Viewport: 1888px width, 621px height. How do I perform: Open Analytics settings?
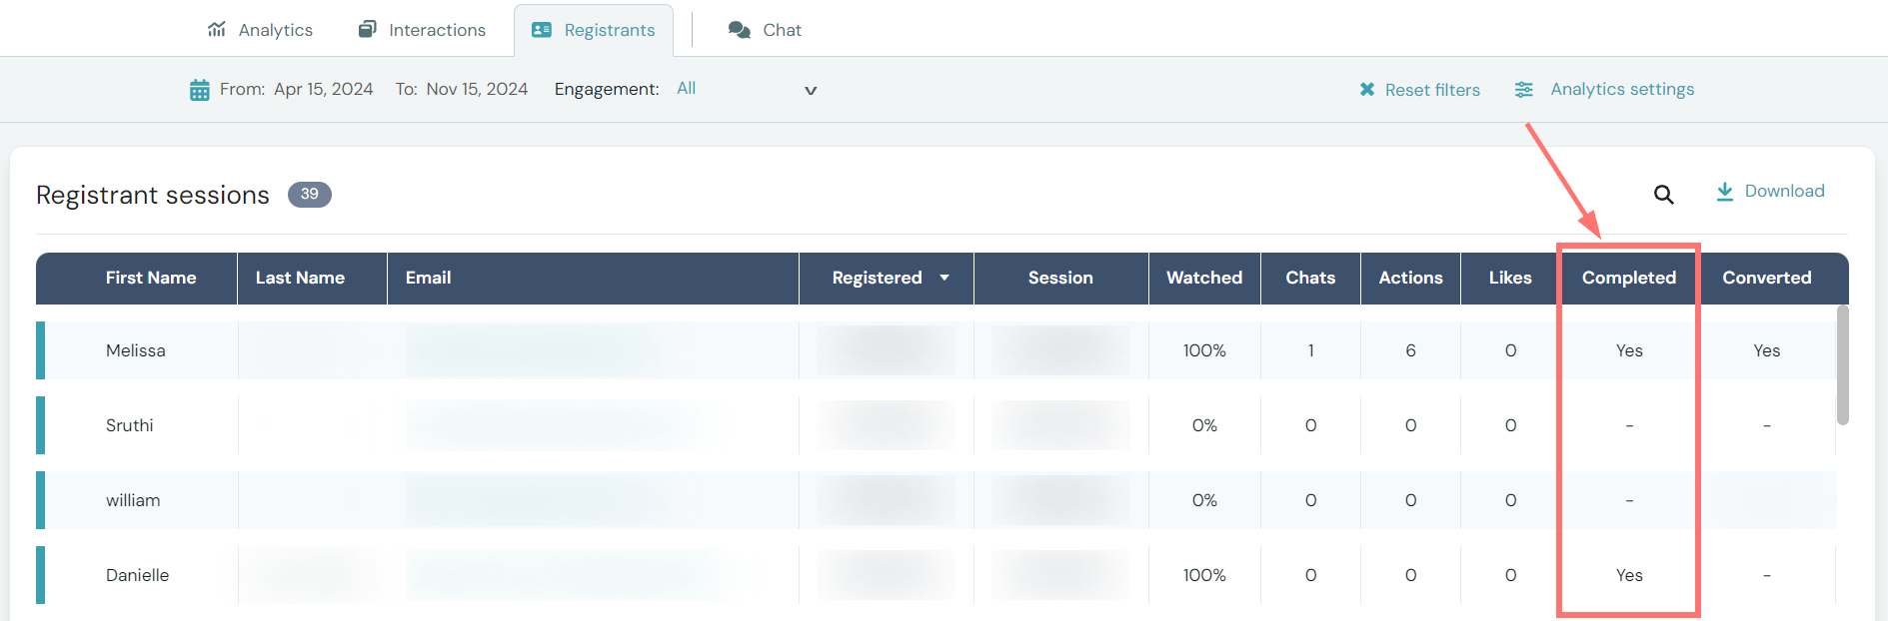(1622, 89)
